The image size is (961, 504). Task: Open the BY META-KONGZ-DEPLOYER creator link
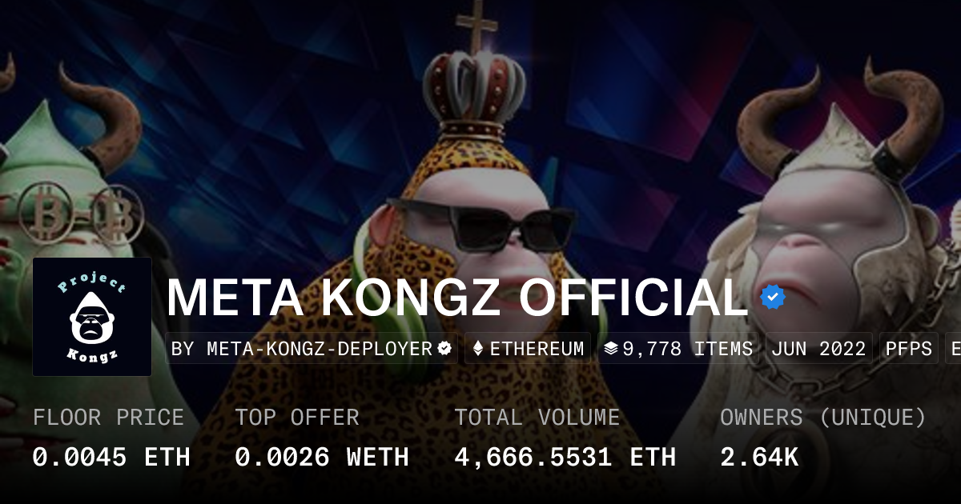pyautogui.click(x=312, y=349)
